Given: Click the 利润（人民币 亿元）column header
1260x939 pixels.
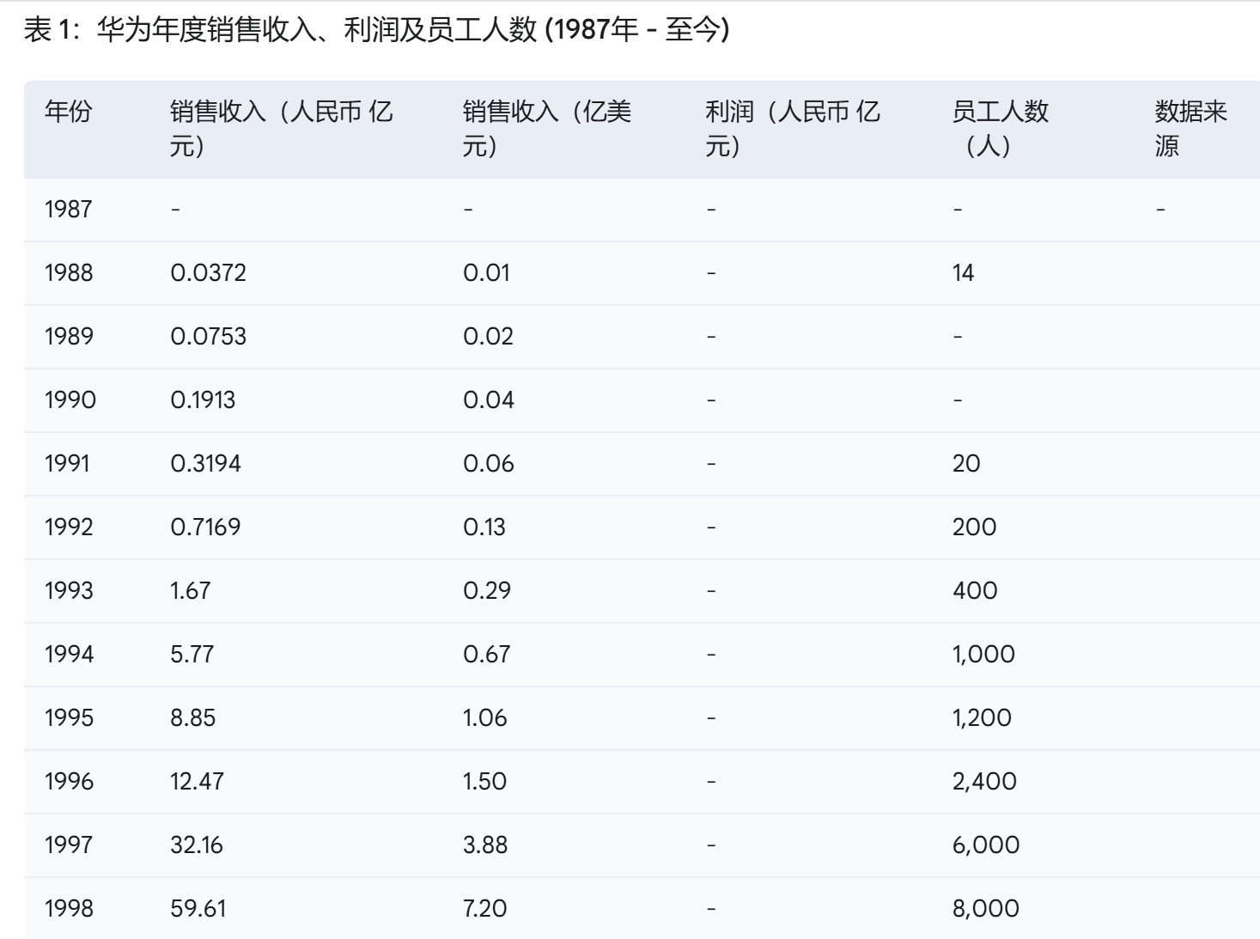Looking at the screenshot, I should pyautogui.click(x=792, y=128).
